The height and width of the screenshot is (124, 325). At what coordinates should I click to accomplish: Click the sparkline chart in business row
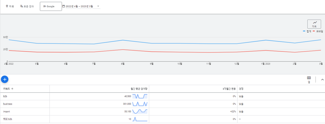pos(140,104)
